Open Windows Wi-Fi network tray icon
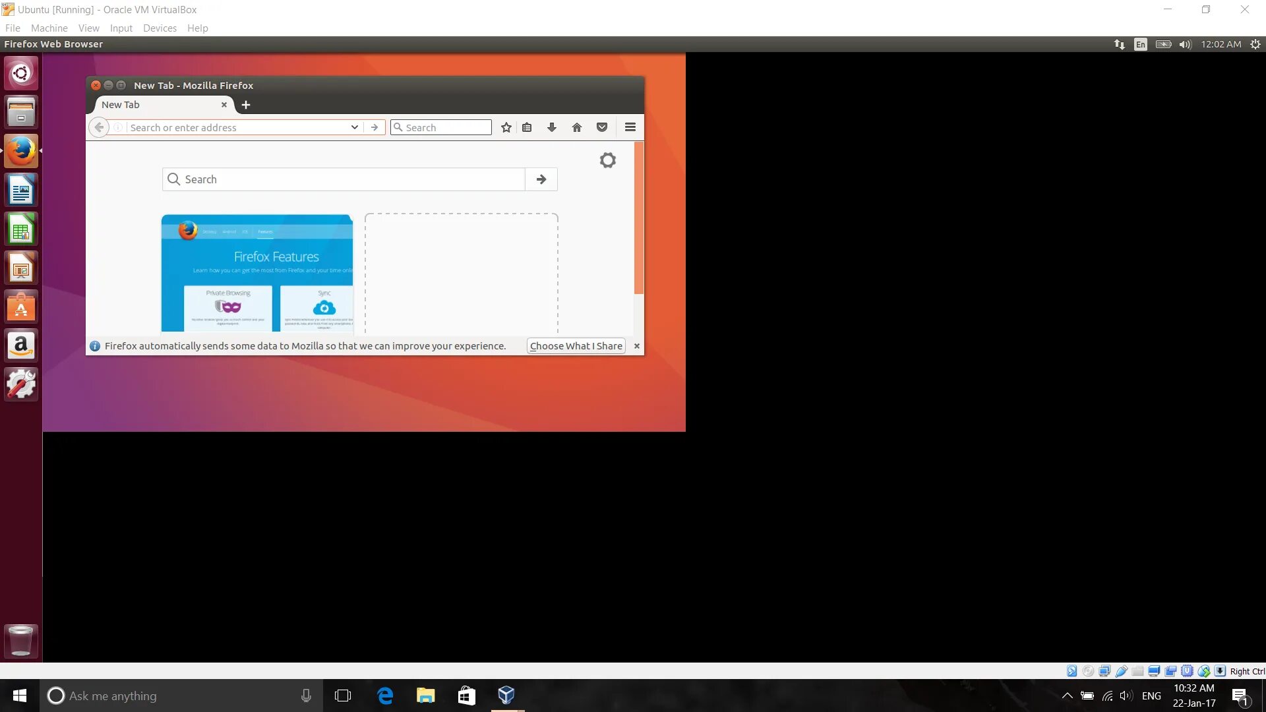Viewport: 1266px width, 712px height. click(1108, 696)
